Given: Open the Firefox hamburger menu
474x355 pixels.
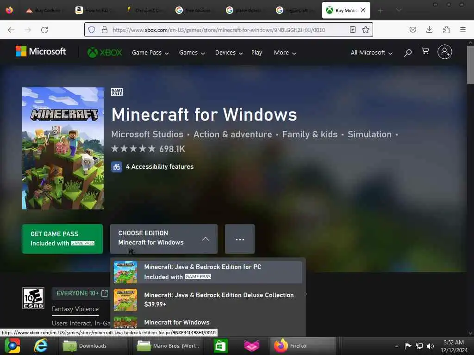Looking at the screenshot, I should point(462,30).
